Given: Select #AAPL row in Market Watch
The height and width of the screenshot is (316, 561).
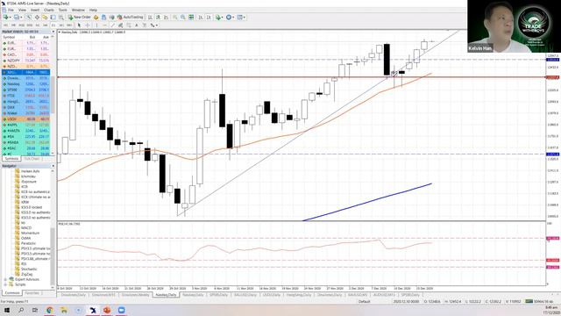Looking at the screenshot, I should (x=25, y=125).
